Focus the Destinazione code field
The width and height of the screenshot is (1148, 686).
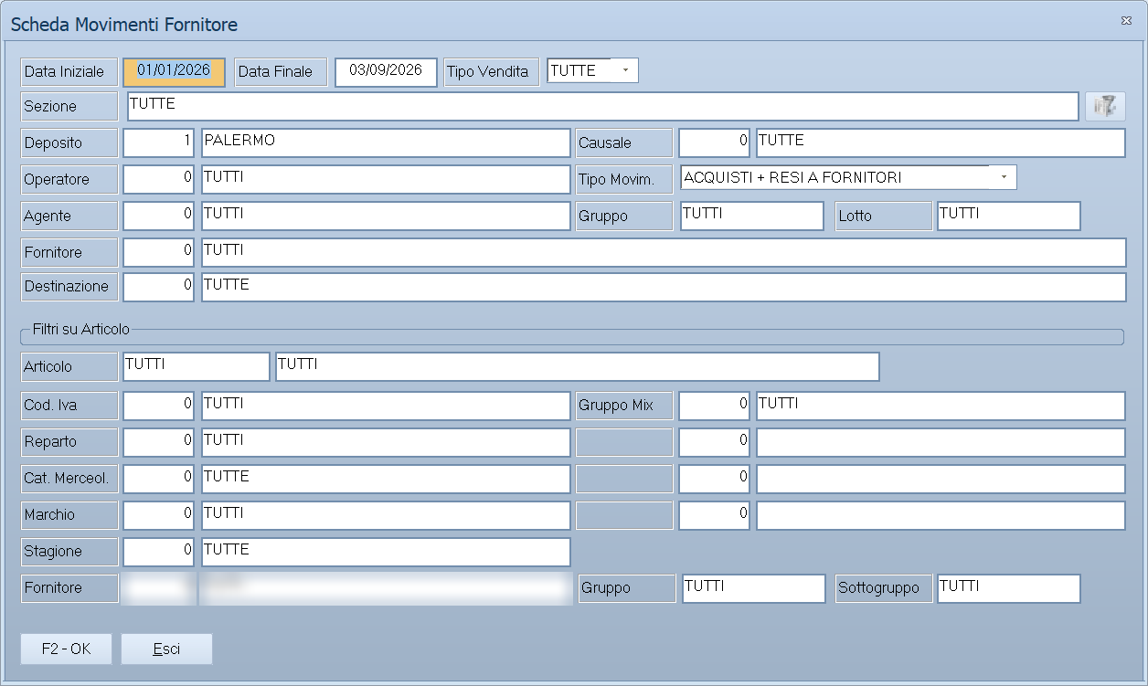click(x=159, y=287)
